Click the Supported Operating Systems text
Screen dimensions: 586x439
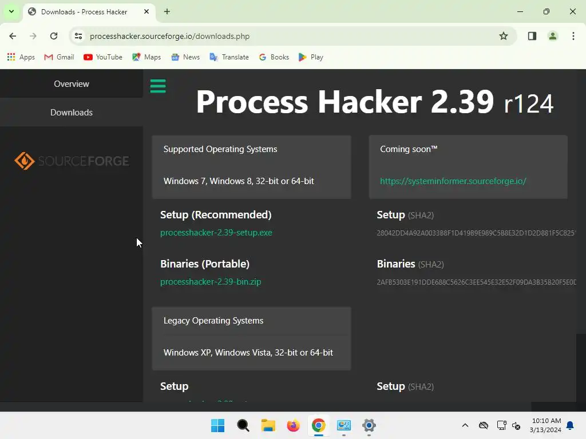[220, 149]
